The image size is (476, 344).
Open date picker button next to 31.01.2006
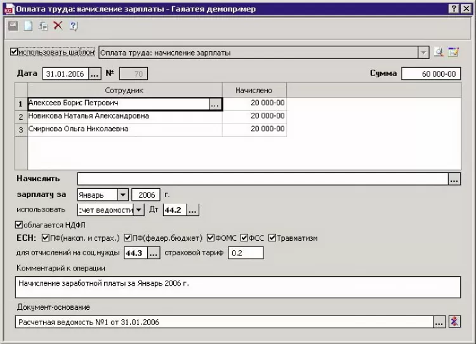[95, 73]
